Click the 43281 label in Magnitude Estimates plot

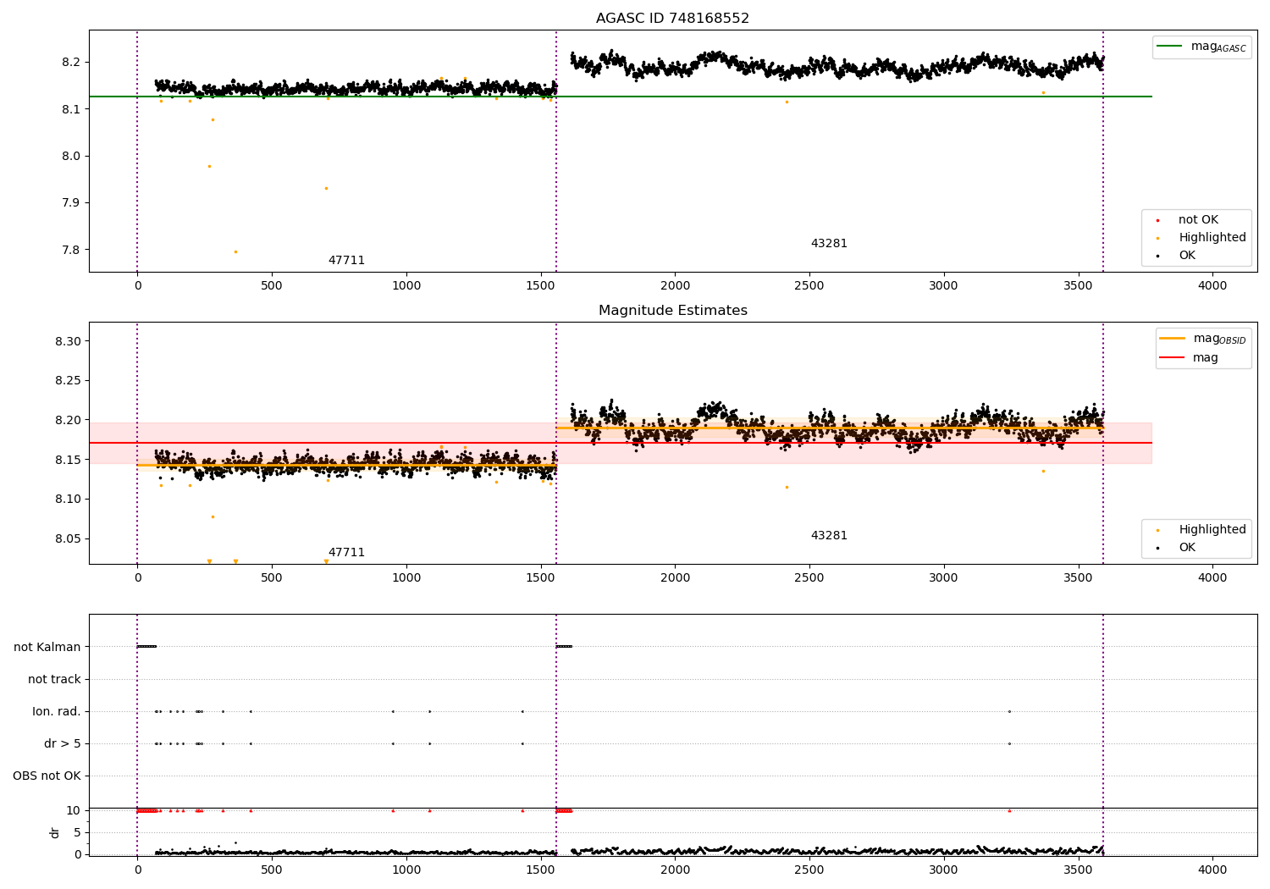coord(829,536)
